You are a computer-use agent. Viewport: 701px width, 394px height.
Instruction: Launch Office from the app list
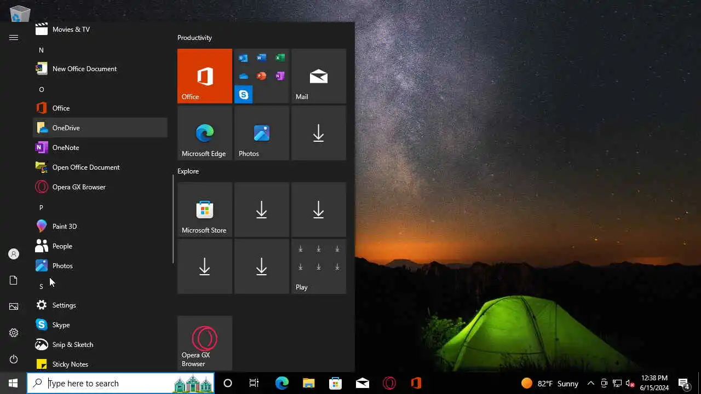[100, 108]
